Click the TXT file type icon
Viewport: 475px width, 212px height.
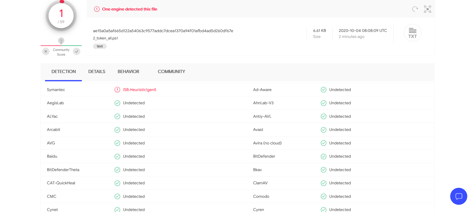pyautogui.click(x=413, y=33)
